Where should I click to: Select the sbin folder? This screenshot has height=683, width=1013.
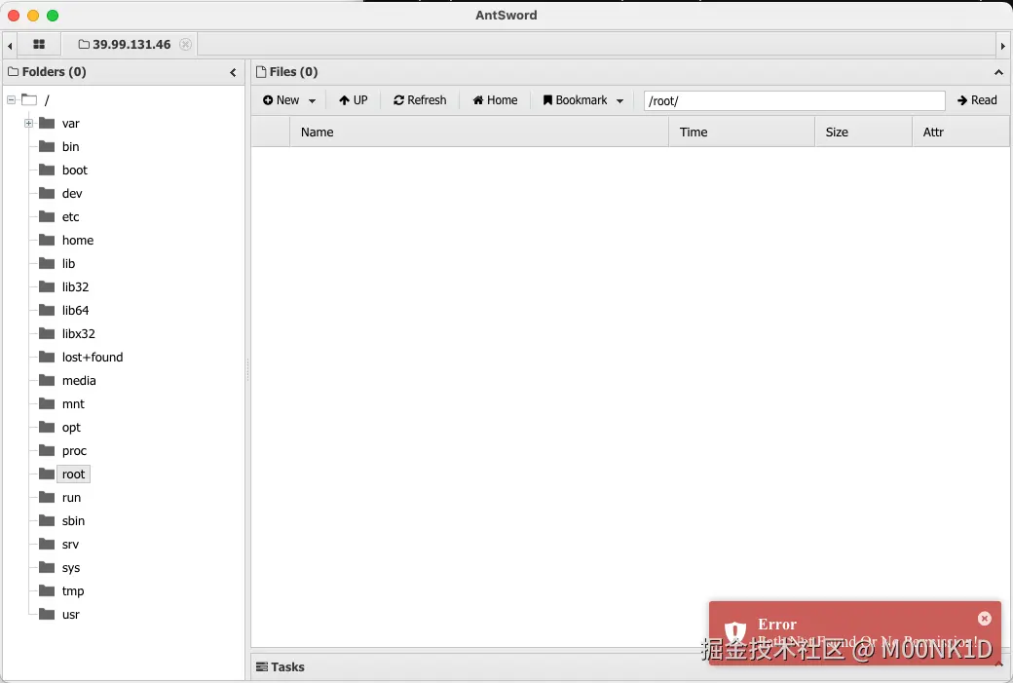coord(73,521)
